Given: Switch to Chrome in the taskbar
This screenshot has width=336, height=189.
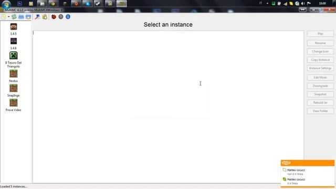Looking at the screenshot, I should tap(53, 4).
